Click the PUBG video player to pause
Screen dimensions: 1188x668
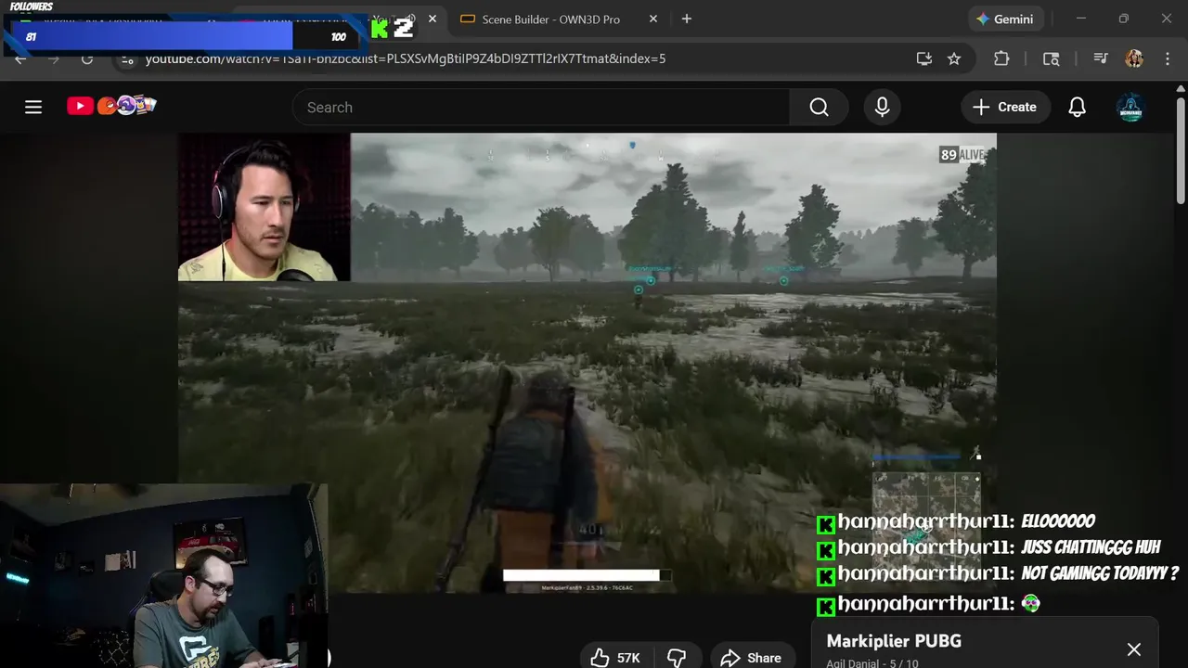[x=587, y=363]
